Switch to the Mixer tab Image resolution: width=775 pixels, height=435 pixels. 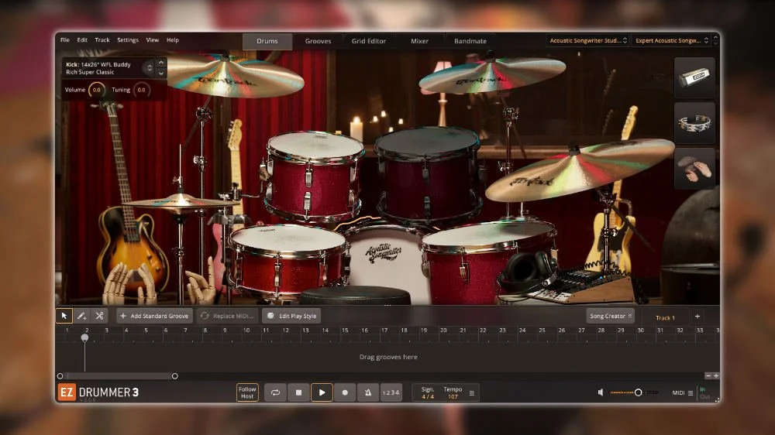(x=419, y=41)
